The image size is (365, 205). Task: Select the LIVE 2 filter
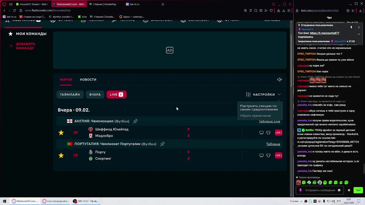(116, 95)
